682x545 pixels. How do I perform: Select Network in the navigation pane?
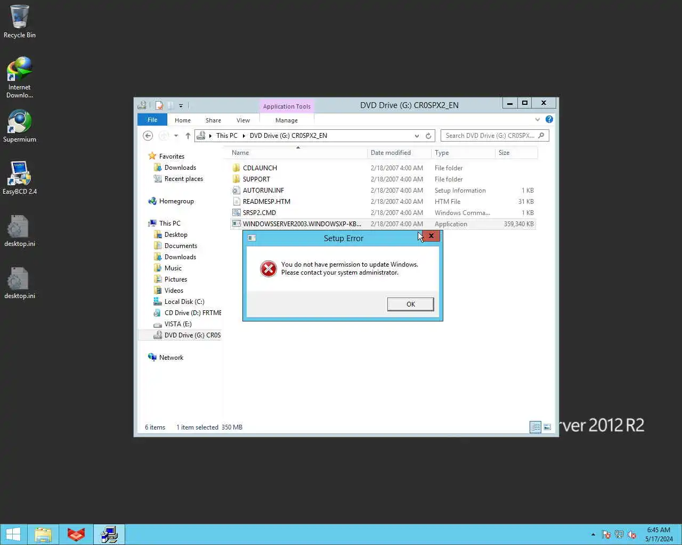click(x=171, y=358)
